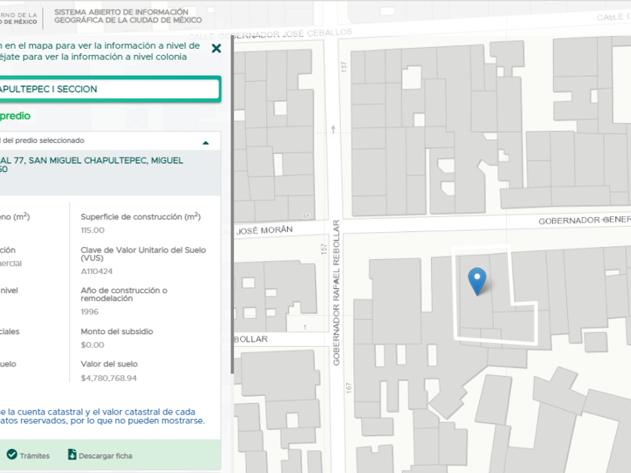Click the Superficie de construcción label
This screenshot has width=631, height=473.
(x=140, y=216)
